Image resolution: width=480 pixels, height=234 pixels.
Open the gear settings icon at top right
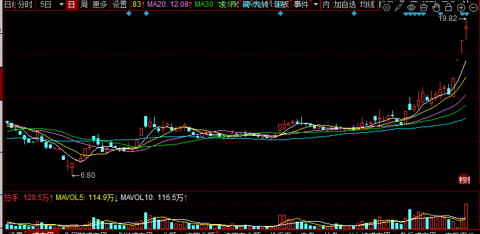[x=387, y=7]
